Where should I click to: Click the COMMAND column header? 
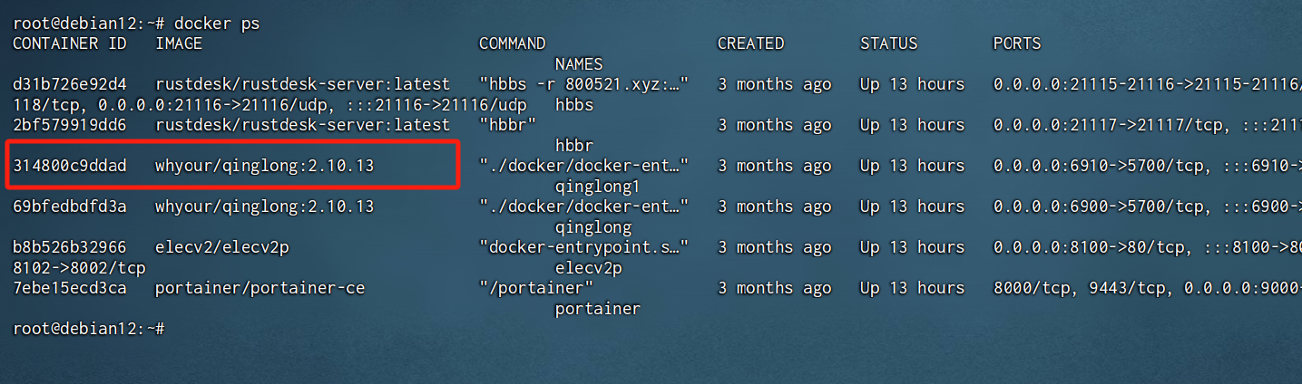(512, 43)
